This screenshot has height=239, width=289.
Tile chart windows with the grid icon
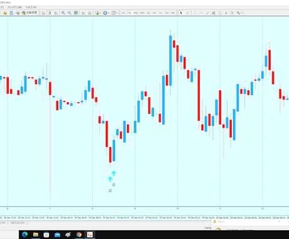click(x=76, y=13)
